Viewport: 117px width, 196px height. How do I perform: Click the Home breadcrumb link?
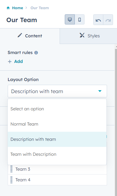17,8
